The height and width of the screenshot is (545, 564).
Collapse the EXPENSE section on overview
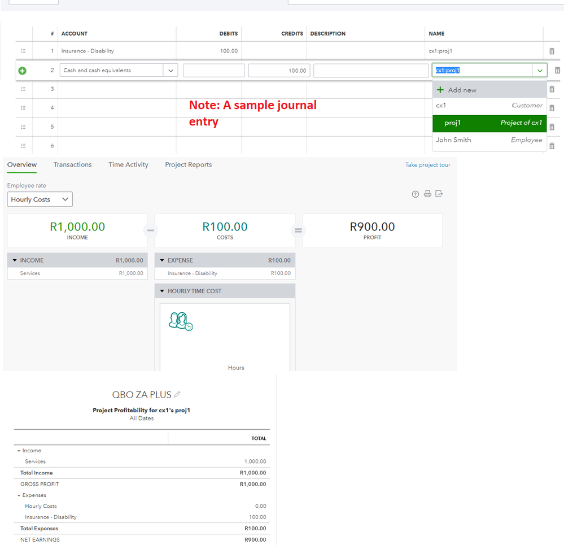162,260
